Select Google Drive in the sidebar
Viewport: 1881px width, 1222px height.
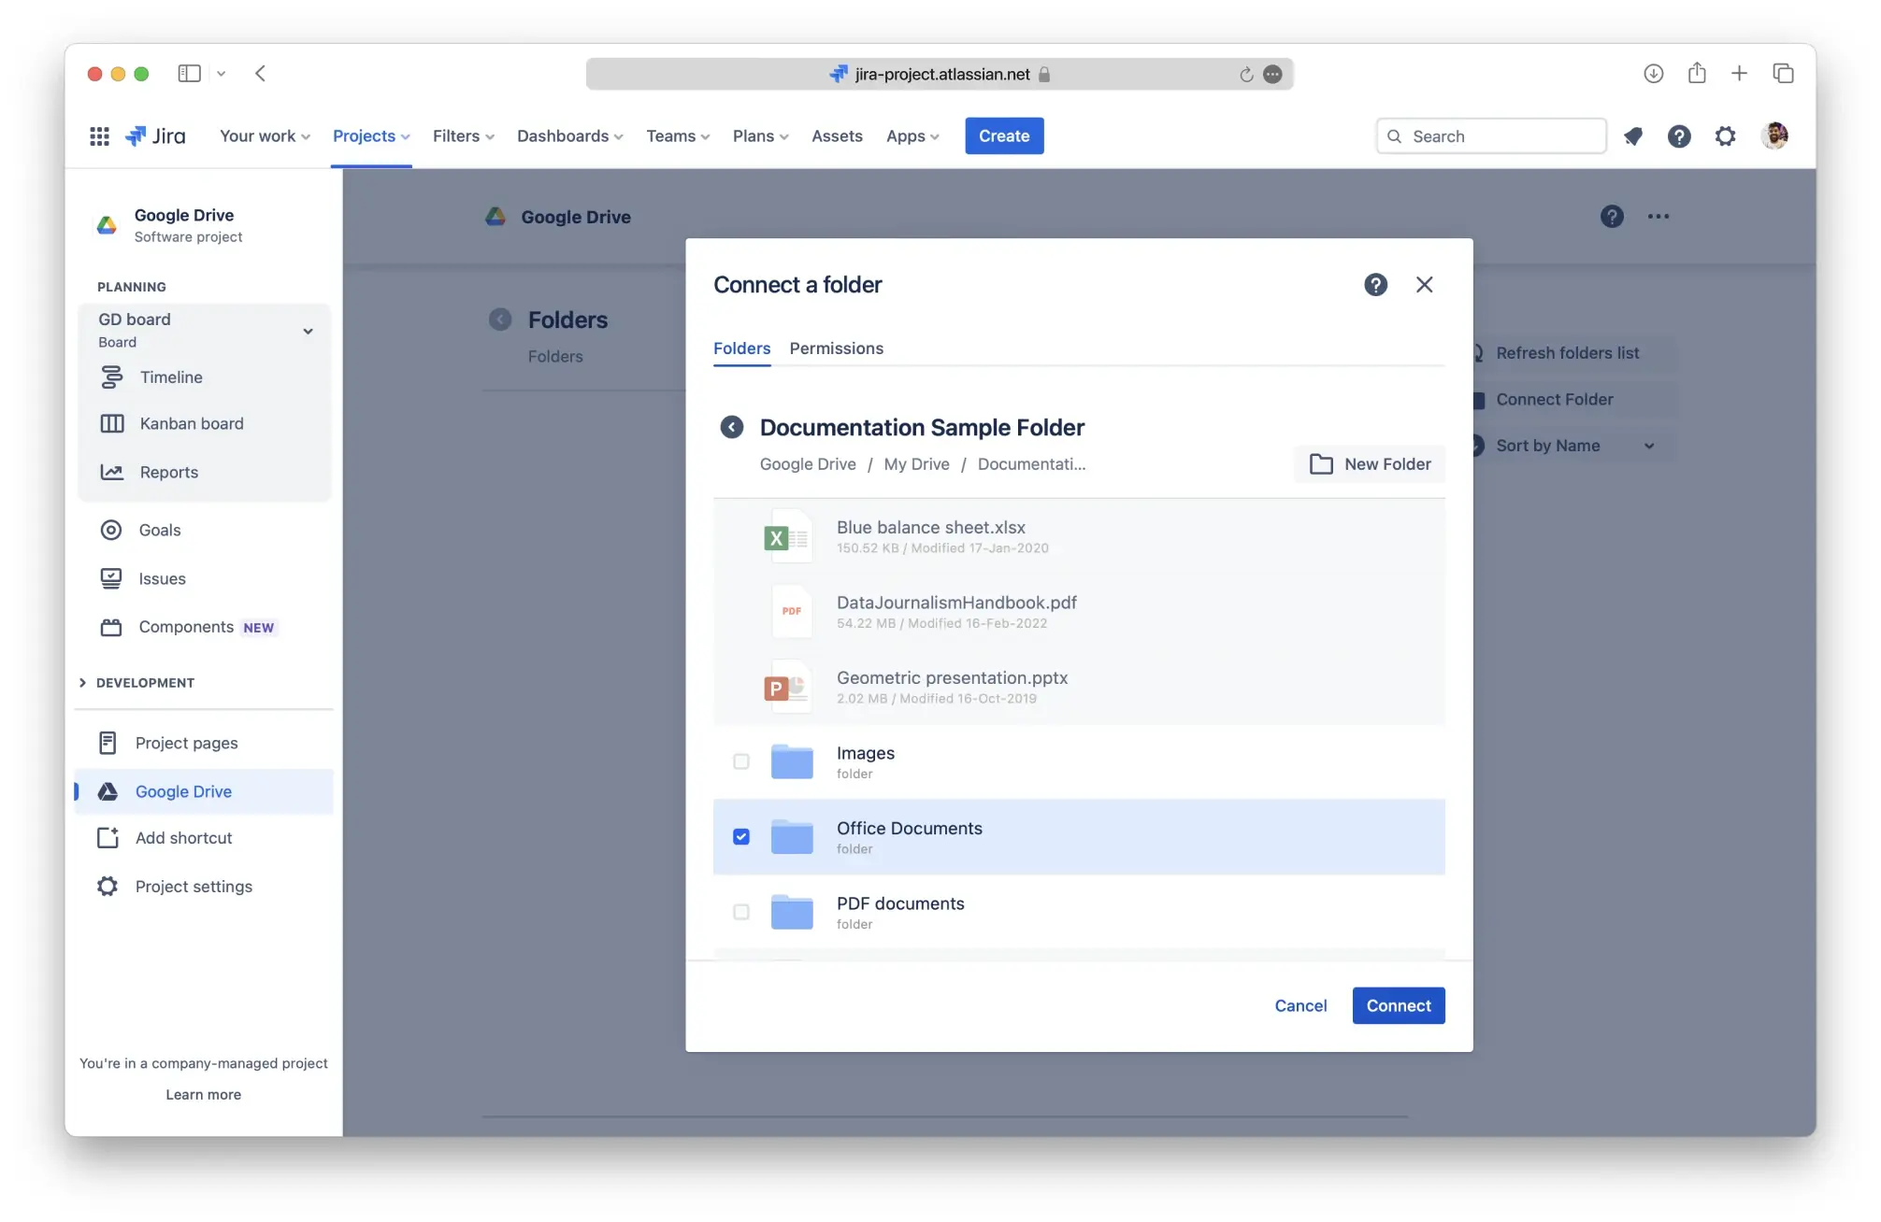pos(205,792)
